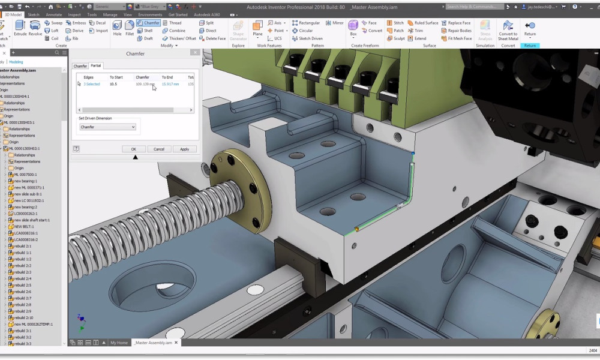Activate the Sweep tool

pyautogui.click(x=53, y=23)
